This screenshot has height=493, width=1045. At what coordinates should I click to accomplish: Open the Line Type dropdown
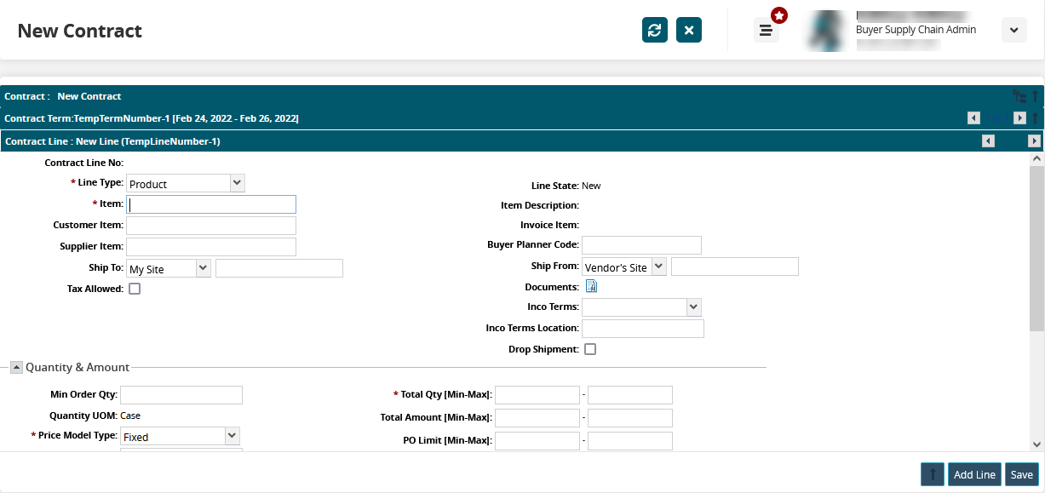pos(237,183)
